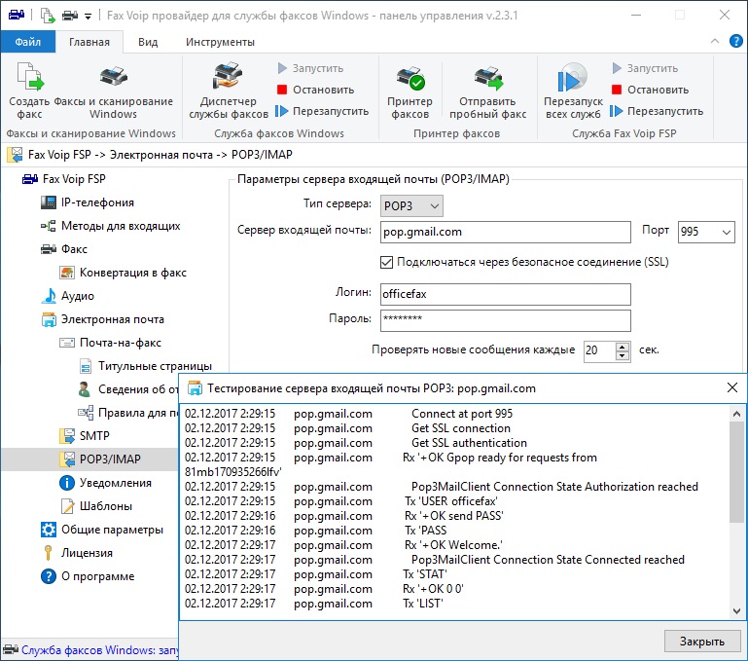Open Fax Printer (Принтер факсов) icon
748x661 pixels.
tap(410, 91)
